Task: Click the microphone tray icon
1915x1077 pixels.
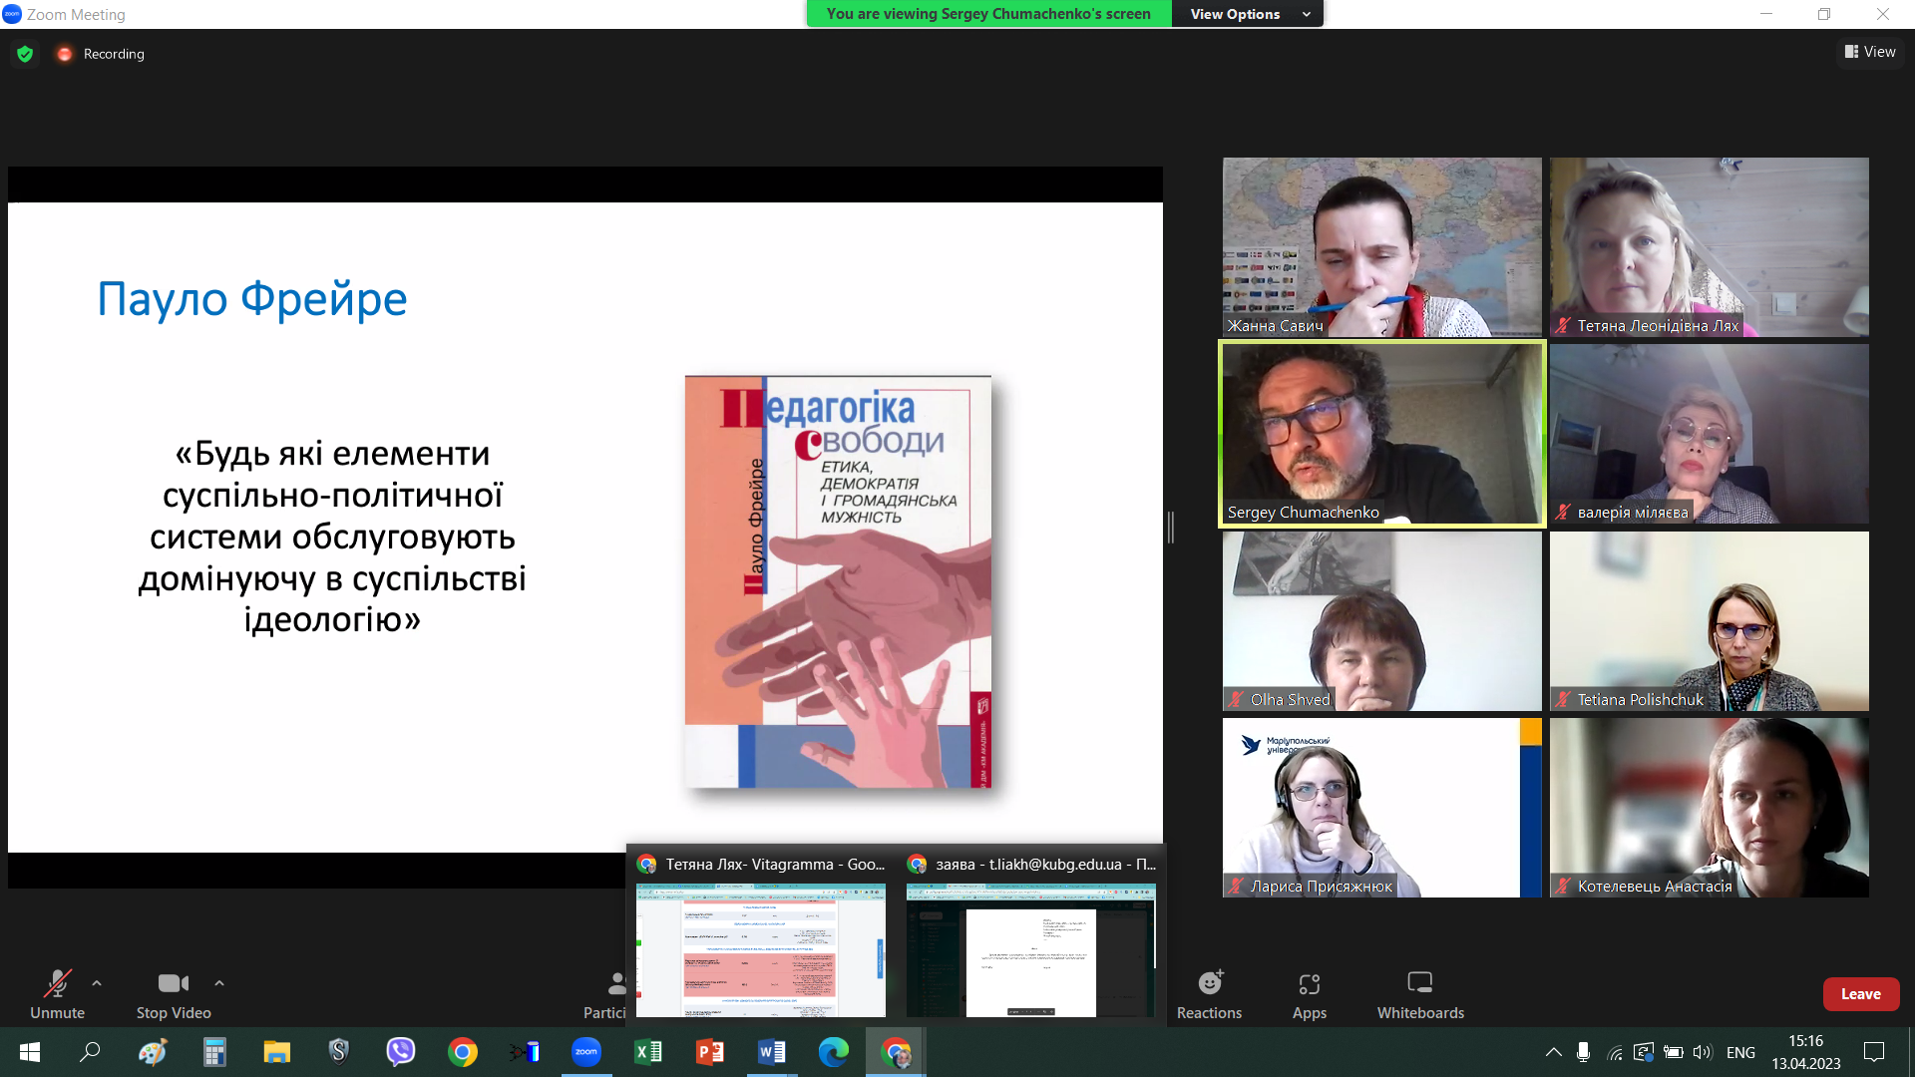Action: (1584, 1052)
